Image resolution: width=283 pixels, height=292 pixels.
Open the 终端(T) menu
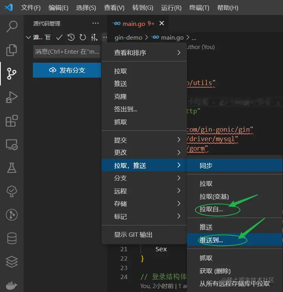click(x=199, y=7)
